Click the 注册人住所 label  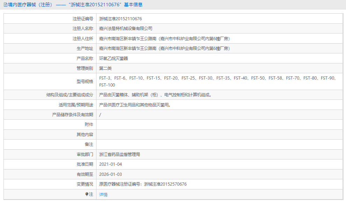[83, 38]
